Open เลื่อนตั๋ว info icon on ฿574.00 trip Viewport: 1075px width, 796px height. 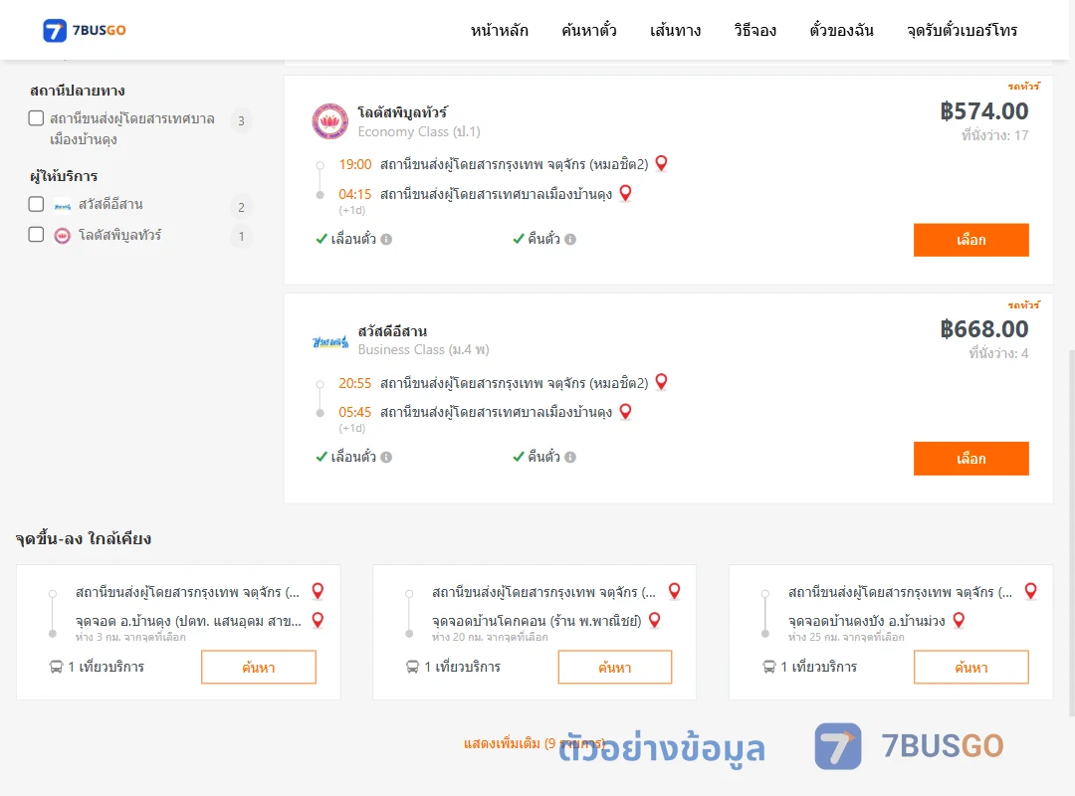[x=386, y=239]
